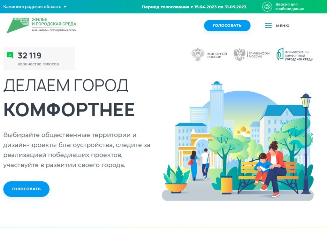Open the Минцифры России text link
The height and width of the screenshot is (228, 327).
[259, 55]
